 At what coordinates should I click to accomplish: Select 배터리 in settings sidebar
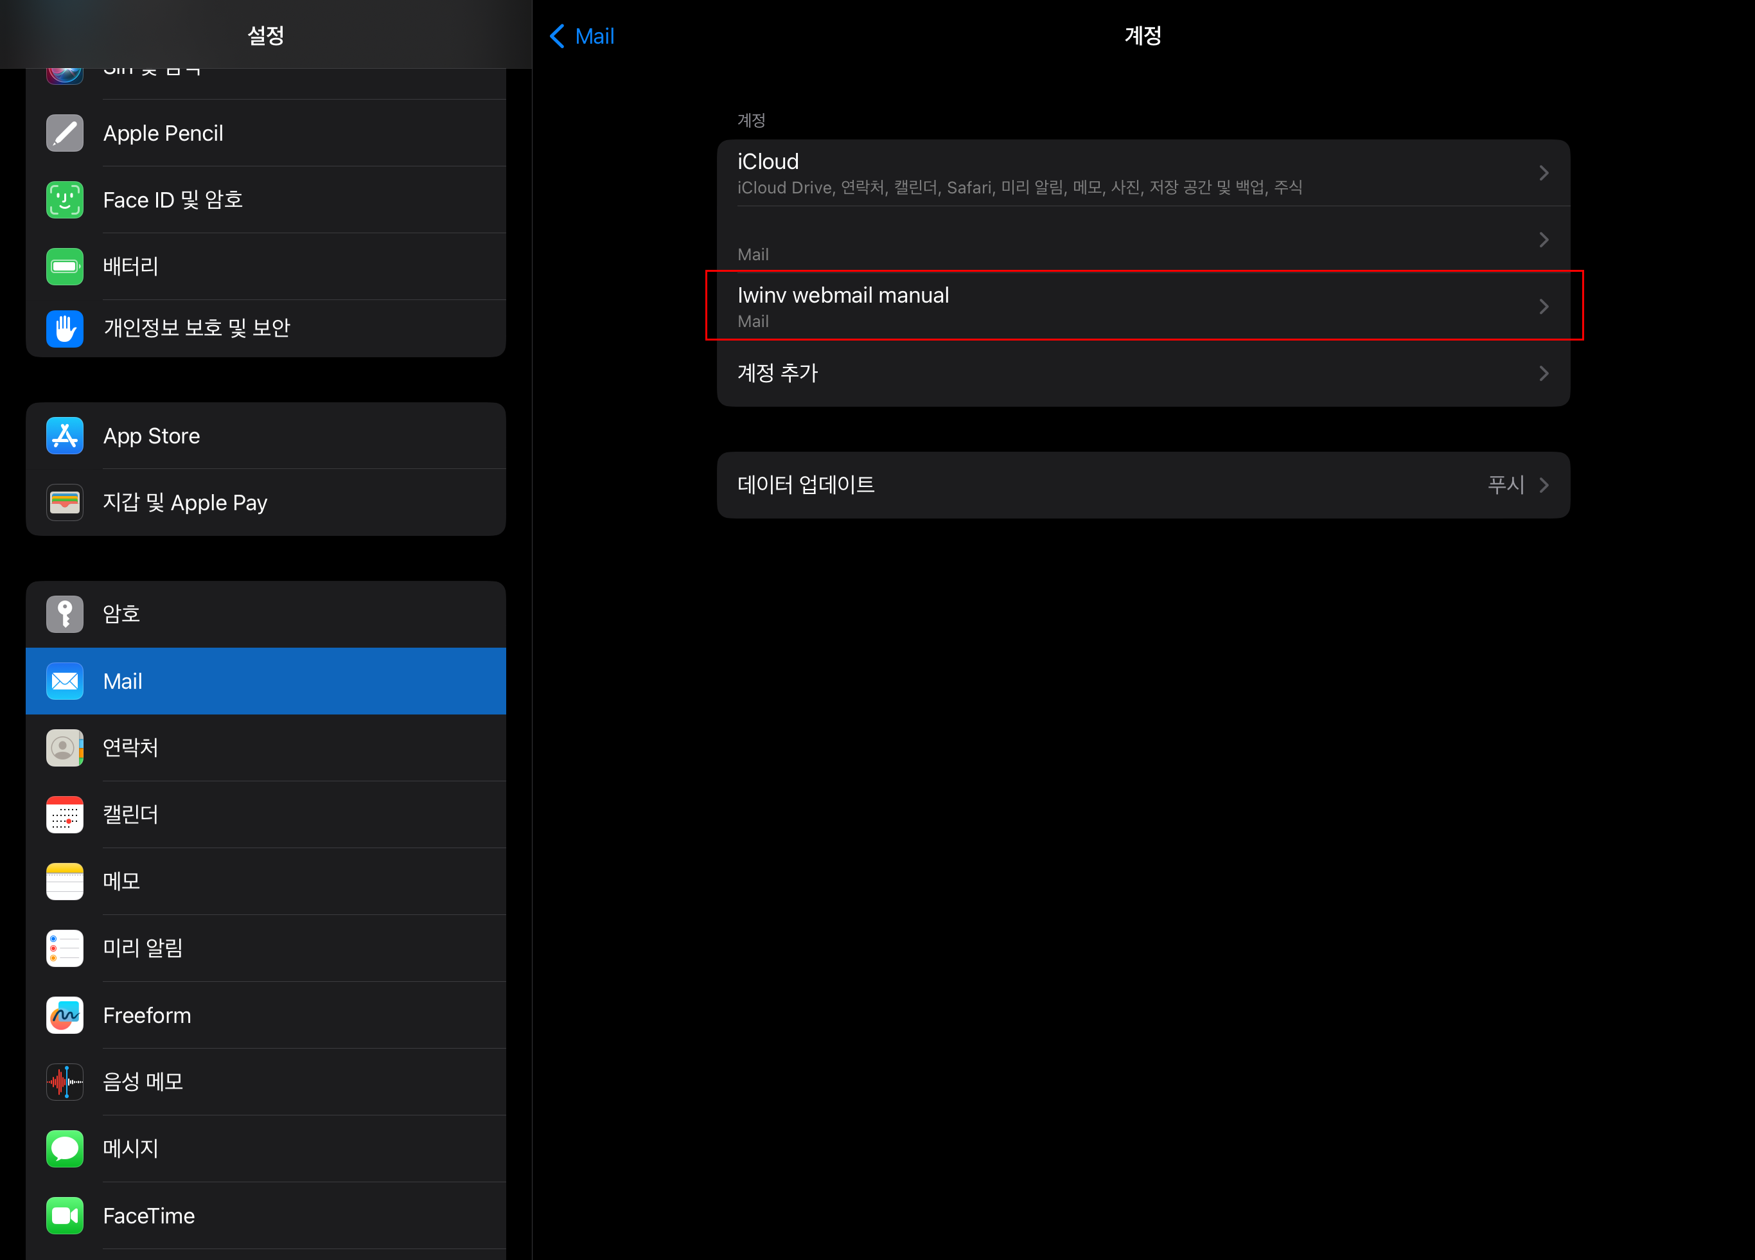[265, 266]
